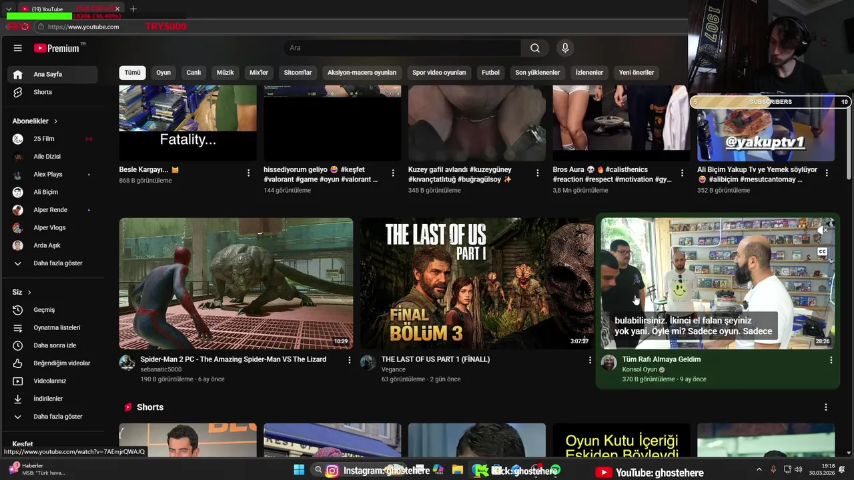Open Shorts section options menu

point(826,407)
